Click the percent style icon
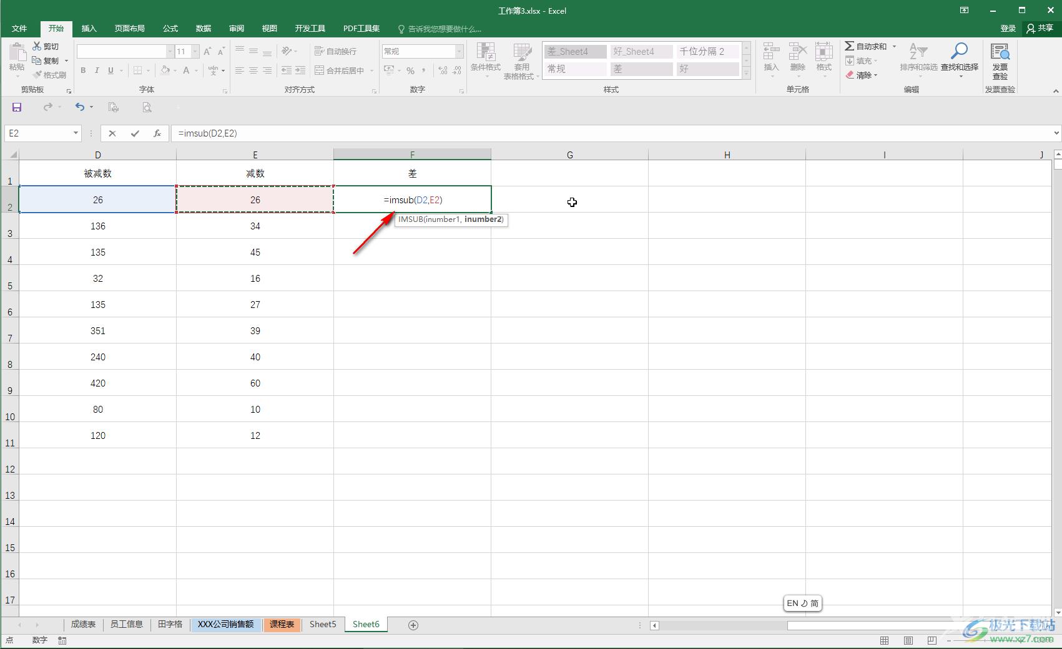Viewport: 1062px width, 649px height. click(x=410, y=70)
